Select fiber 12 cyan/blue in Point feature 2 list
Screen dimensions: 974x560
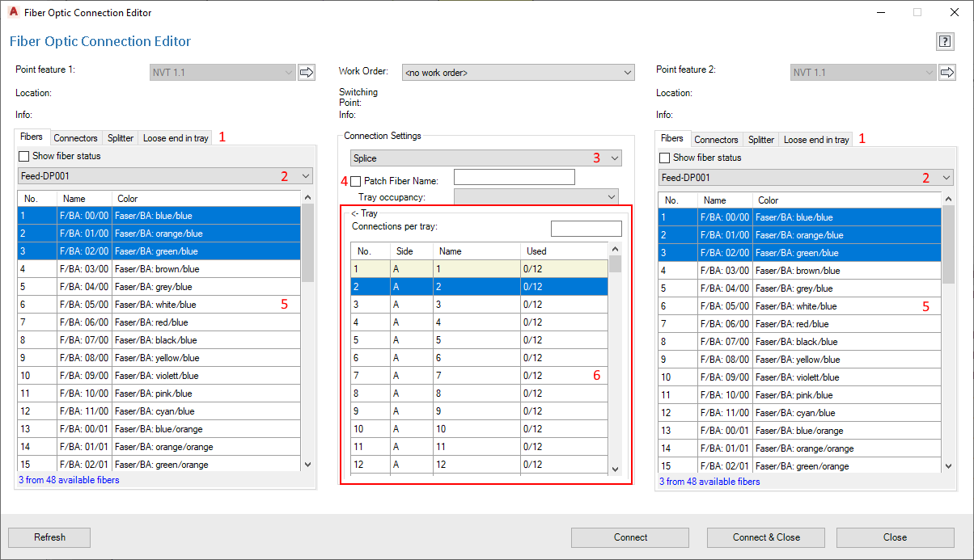pyautogui.click(x=800, y=413)
